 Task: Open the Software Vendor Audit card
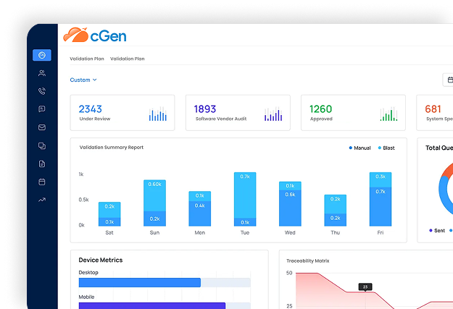point(238,113)
